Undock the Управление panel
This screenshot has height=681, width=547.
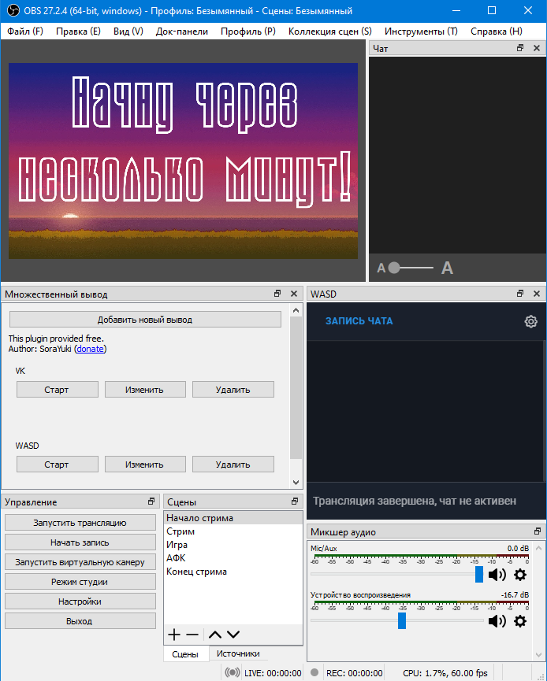pyautogui.click(x=151, y=501)
